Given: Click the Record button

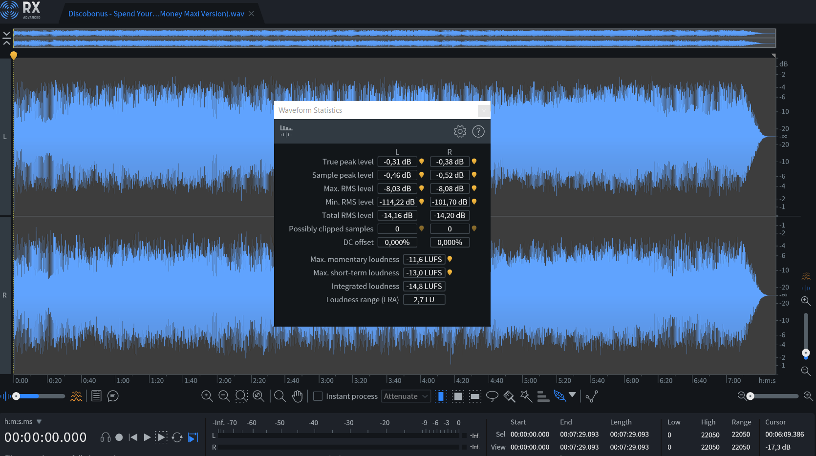Looking at the screenshot, I should point(119,437).
